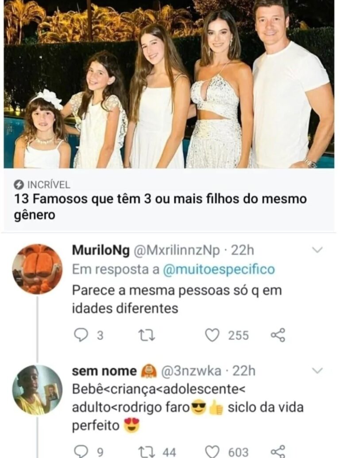The image size is (340, 458).
Task: Share sem nome's tweet
Action: coord(278,451)
